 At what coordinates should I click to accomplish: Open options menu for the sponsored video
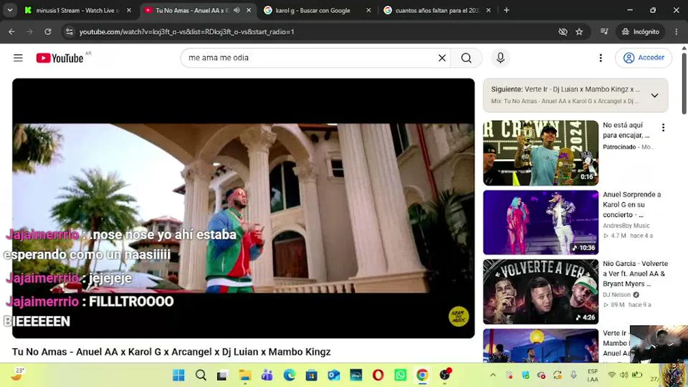click(x=663, y=127)
